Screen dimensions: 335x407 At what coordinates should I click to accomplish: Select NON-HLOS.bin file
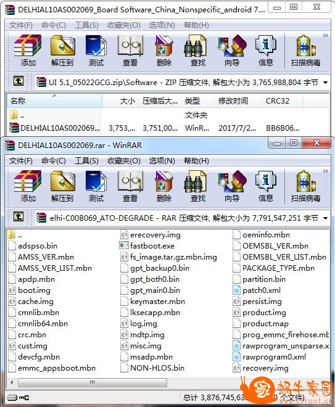(152, 368)
